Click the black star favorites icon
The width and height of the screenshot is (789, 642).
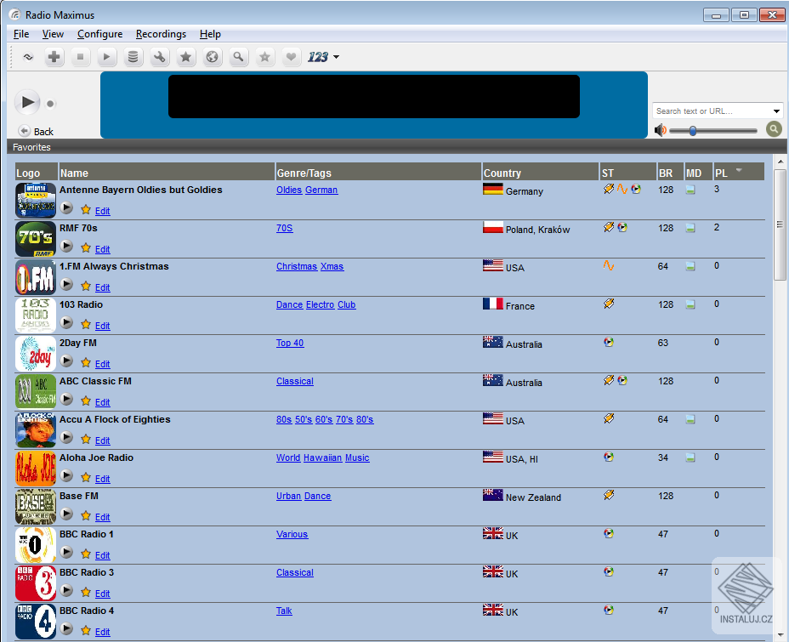coord(185,57)
